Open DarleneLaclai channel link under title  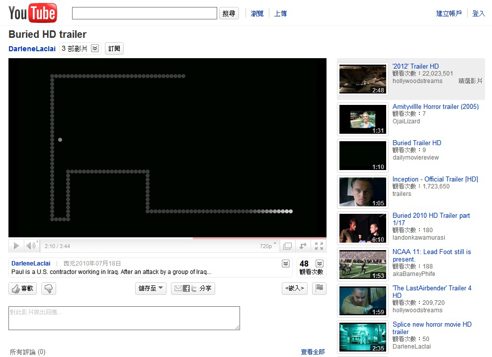pos(32,49)
